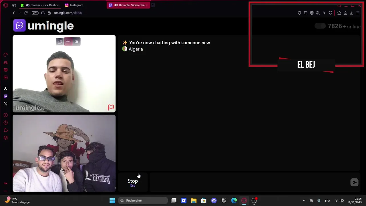Screen dimensions: 366x206
Task: Open X (Twitter) in the sidebar
Action: (x=5, y=104)
